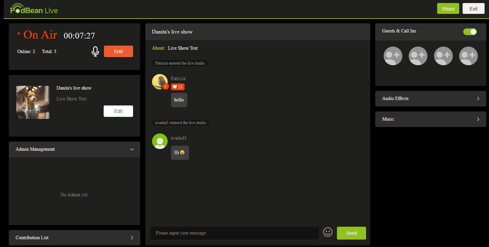Click the first empty guest slot icon
This screenshot has width=489, height=247.
coord(392,56)
